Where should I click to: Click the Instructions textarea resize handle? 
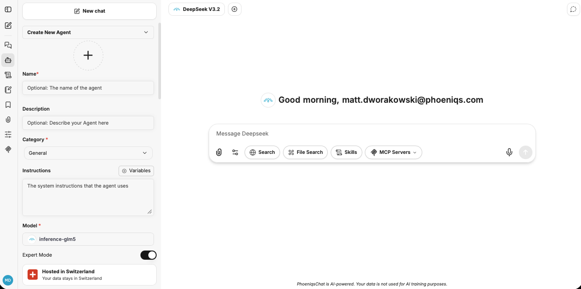point(150,212)
